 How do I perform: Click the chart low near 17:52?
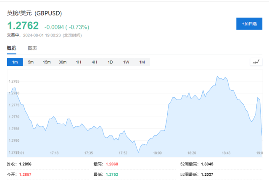pos(137,152)
